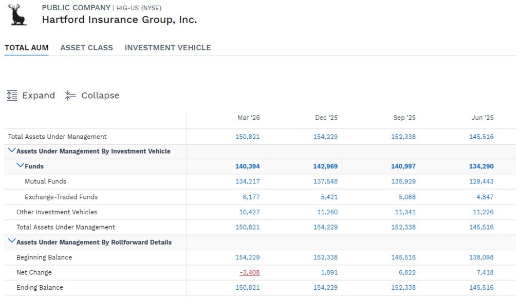This screenshot has height=298, width=519.
Task: Click the Jun '25 column header
Action: click(483, 118)
